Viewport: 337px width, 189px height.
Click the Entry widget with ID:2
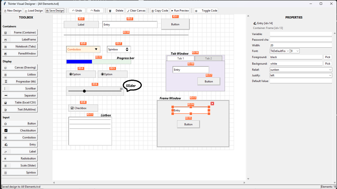[x=130, y=24]
